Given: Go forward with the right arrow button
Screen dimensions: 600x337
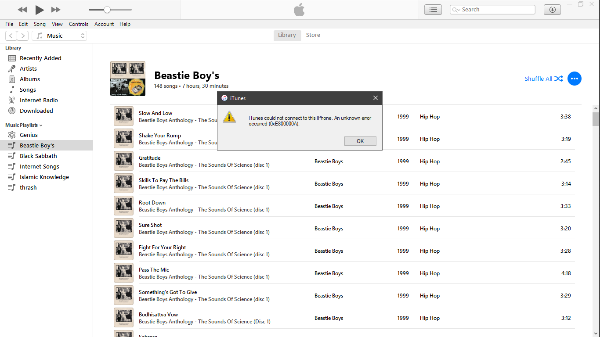Looking at the screenshot, I should (23, 36).
